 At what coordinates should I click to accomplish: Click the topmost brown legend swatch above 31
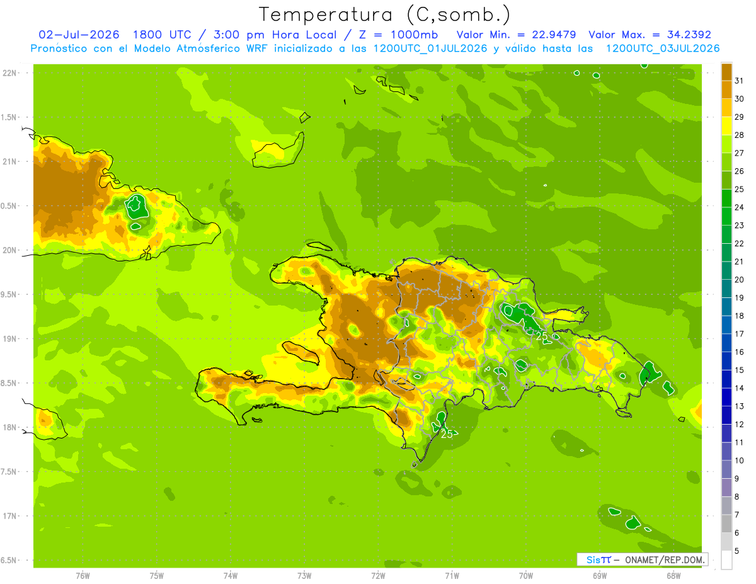pyautogui.click(x=726, y=71)
